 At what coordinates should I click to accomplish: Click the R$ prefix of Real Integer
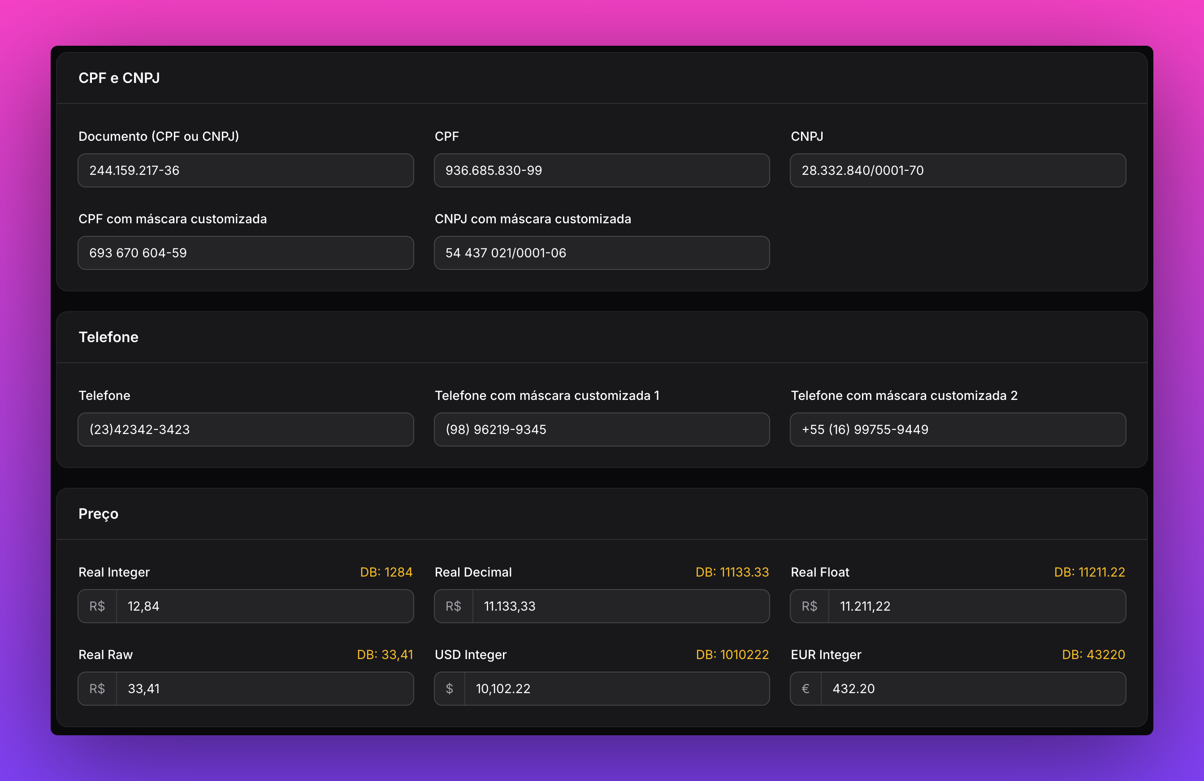[97, 606]
